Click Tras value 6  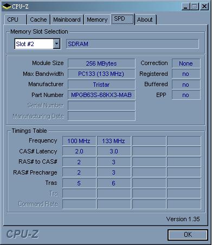point(114,183)
